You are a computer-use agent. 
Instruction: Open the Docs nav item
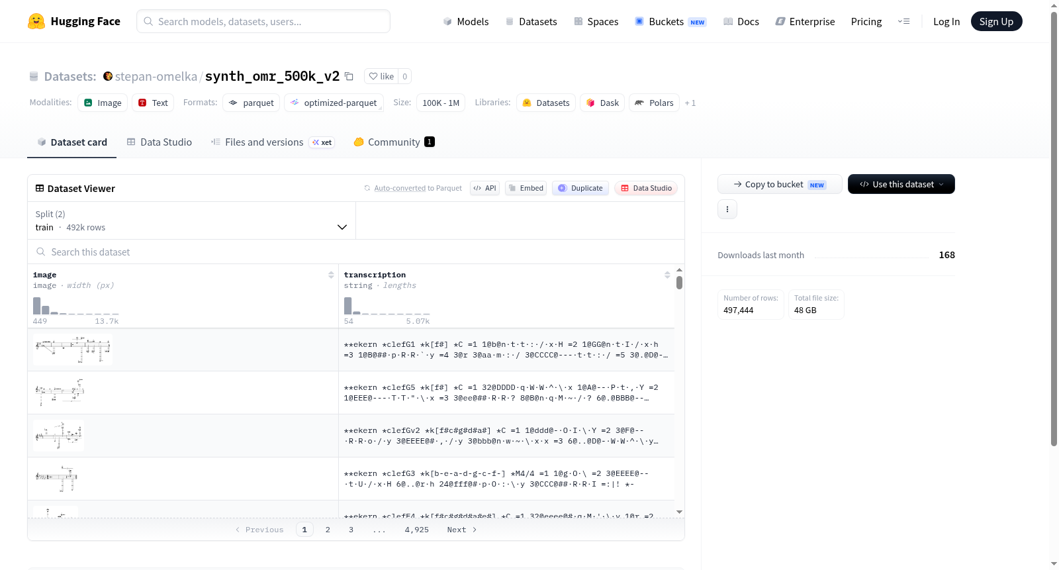(x=741, y=21)
